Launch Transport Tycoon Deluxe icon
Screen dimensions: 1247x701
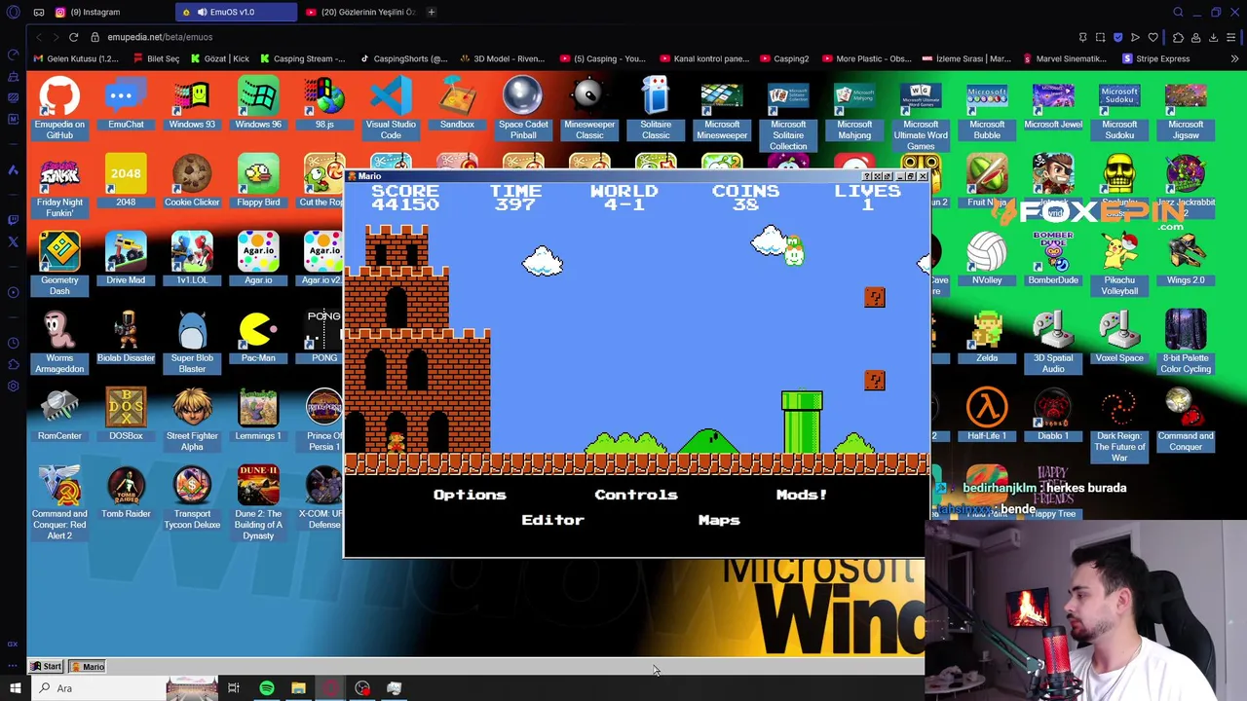[x=192, y=497]
